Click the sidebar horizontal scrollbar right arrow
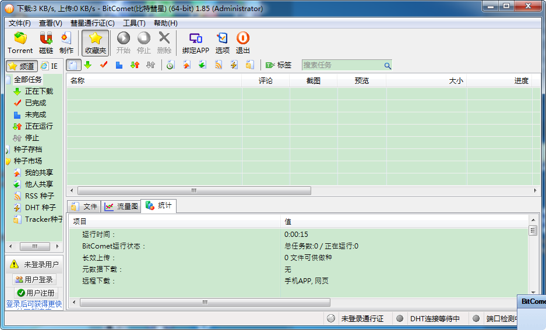Screen dimensions: 546x330 58,247
